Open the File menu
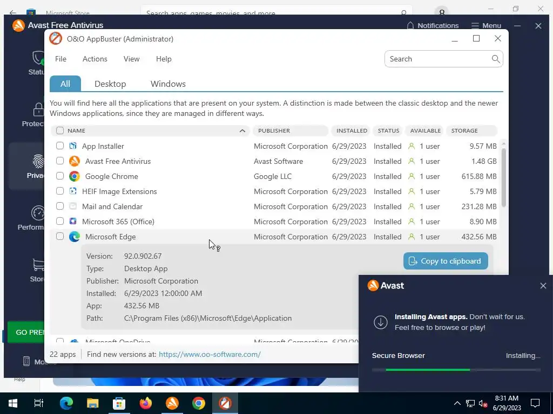The width and height of the screenshot is (553, 414). (x=60, y=59)
